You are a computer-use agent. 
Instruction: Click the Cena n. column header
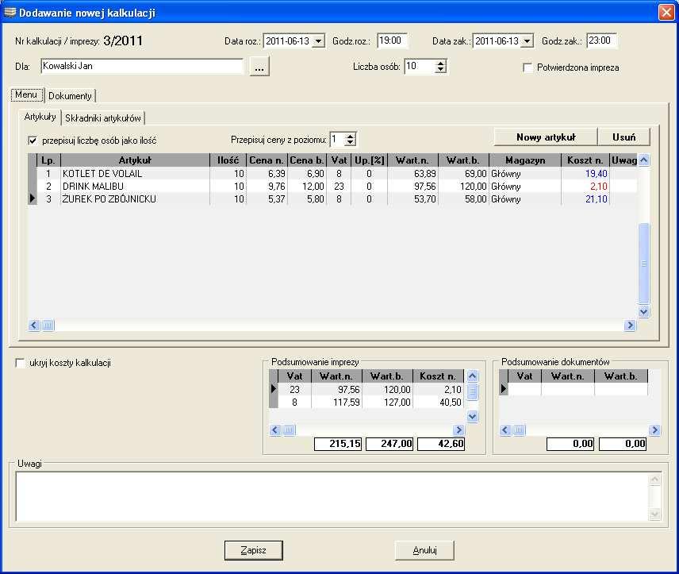coord(267,160)
